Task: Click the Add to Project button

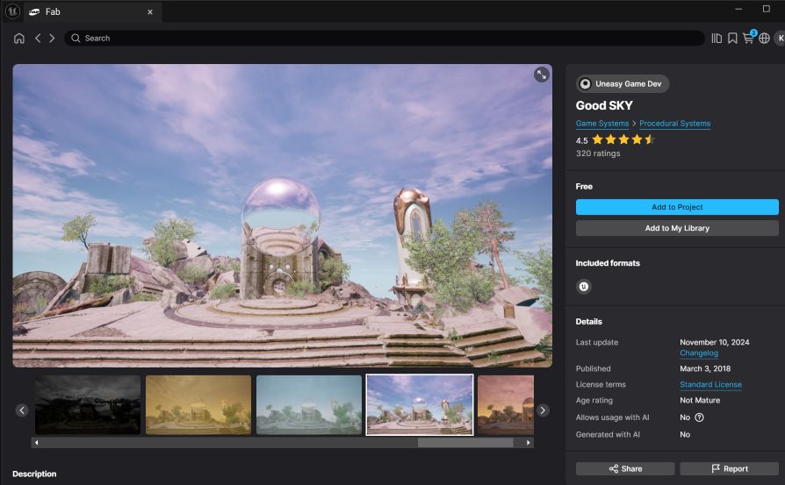Action: [x=677, y=207]
